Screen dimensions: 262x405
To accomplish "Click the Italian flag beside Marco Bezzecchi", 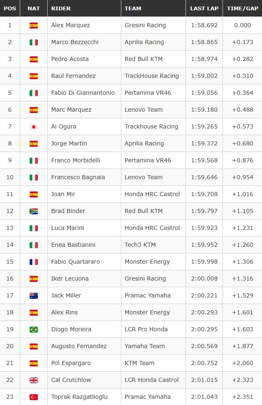I will pyautogui.click(x=34, y=42).
